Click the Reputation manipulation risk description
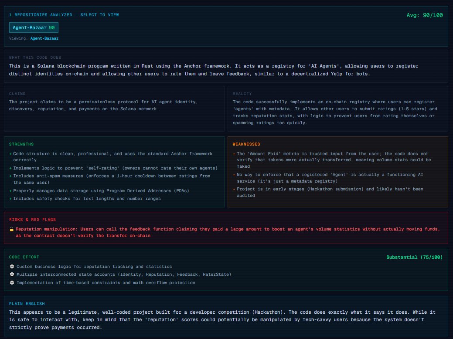Screen dimensions: 453x339 (228, 232)
